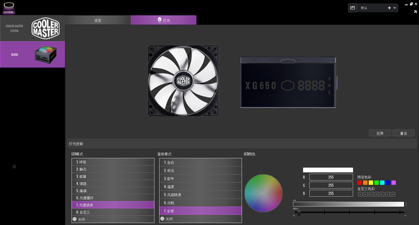Click the LED speed slider handle
Screen dimensions: 419x225
[x=299, y=213]
